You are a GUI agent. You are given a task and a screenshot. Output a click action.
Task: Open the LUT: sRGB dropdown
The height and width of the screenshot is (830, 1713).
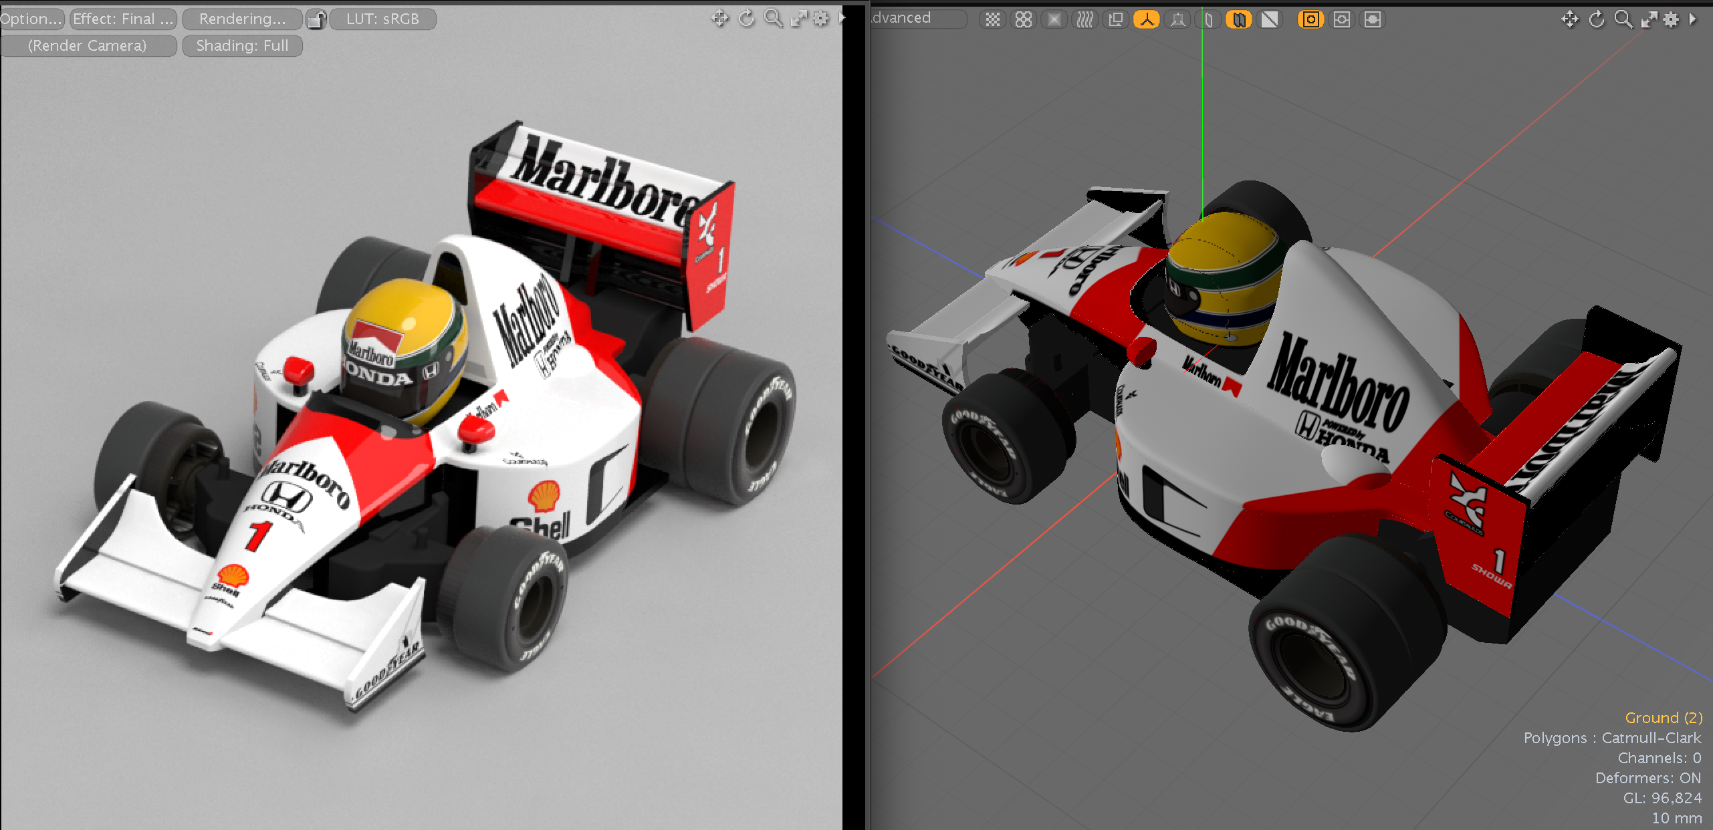[x=383, y=19]
